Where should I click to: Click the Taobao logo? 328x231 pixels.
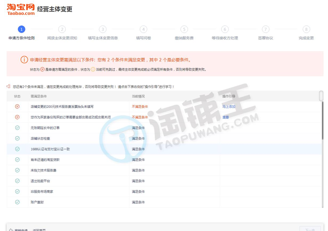click(21, 9)
